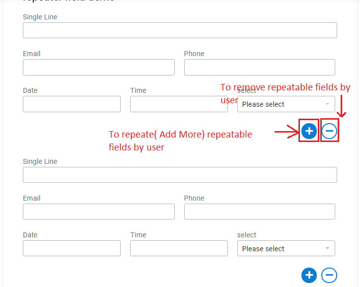360x287 pixels.
Task: Open the second group's 'Please select' dropdown
Action: pyautogui.click(x=286, y=249)
